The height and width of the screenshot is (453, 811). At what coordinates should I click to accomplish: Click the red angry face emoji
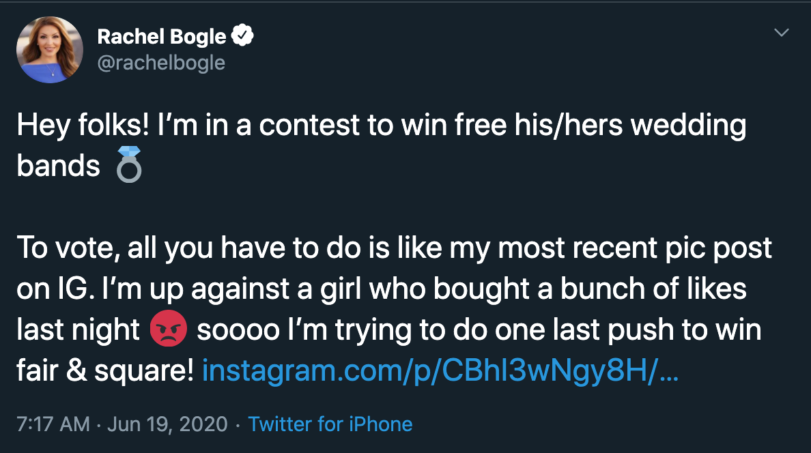coord(168,328)
